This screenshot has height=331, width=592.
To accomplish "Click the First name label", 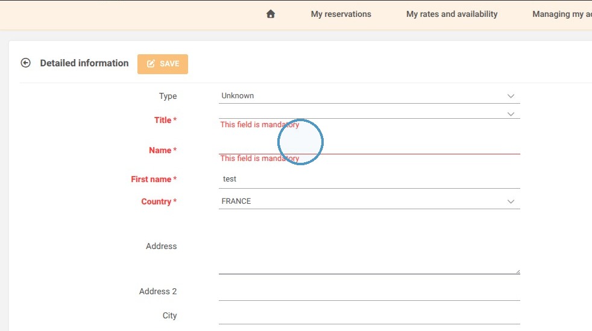I will [154, 179].
